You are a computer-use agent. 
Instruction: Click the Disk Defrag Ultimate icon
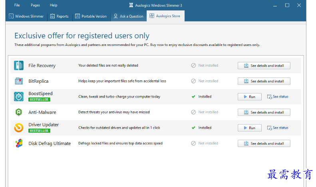tap(19, 143)
